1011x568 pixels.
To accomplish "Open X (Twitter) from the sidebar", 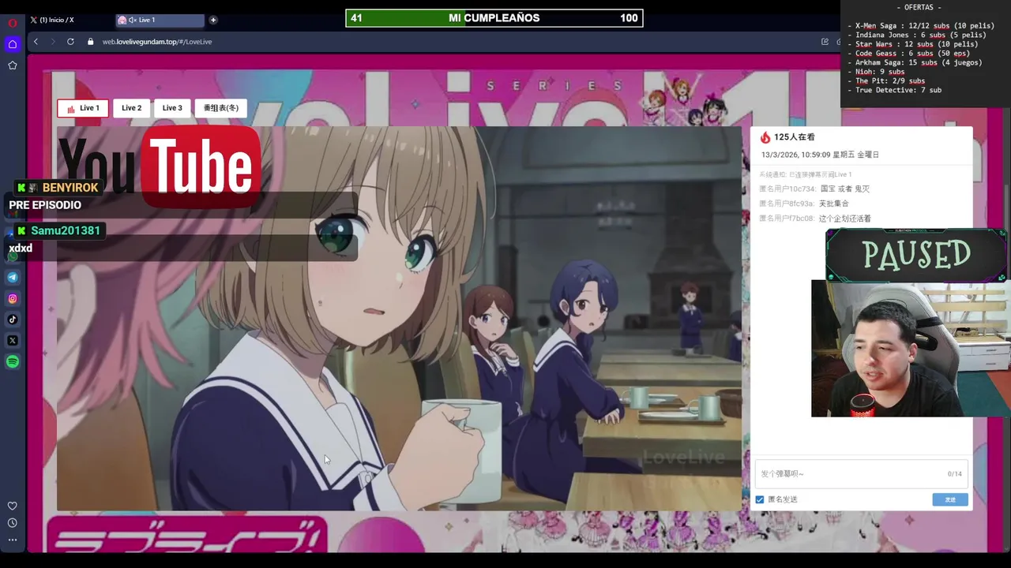I will tap(13, 341).
